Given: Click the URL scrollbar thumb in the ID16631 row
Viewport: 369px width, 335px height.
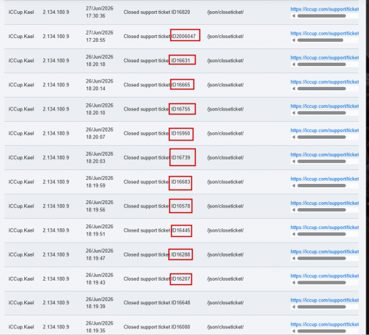Looking at the screenshot, I should [321, 65].
